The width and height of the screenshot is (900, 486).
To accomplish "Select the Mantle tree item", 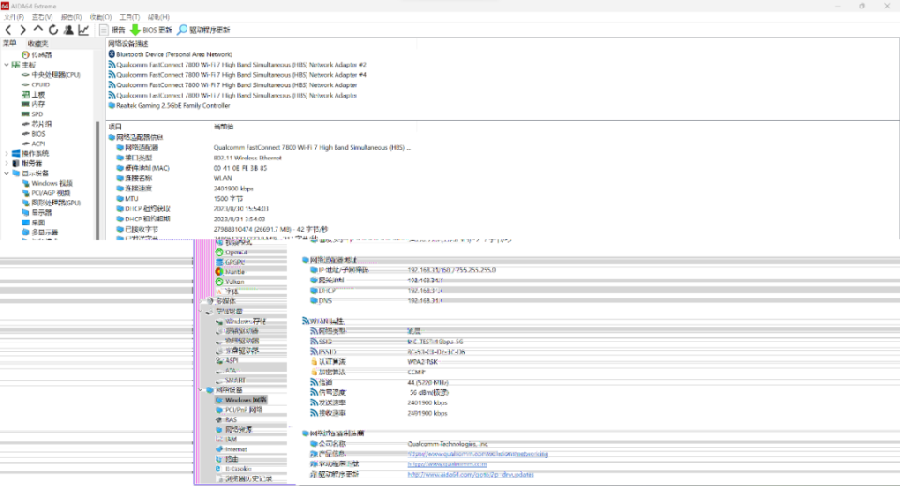I will click(231, 272).
